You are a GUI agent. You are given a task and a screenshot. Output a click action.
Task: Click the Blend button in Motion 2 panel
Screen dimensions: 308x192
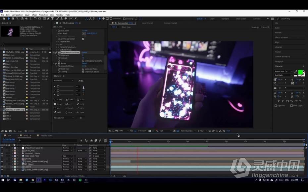click(x=70, y=100)
